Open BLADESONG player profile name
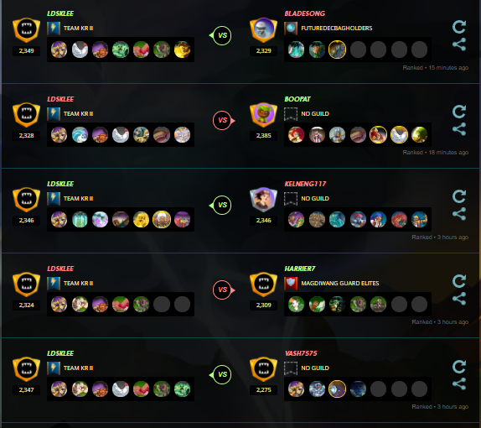 pyautogui.click(x=304, y=13)
